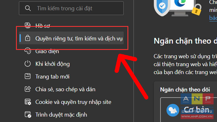Click the magnifier icon in settings search
The height and width of the screenshot is (122, 217).
pyautogui.click(x=28, y=8)
